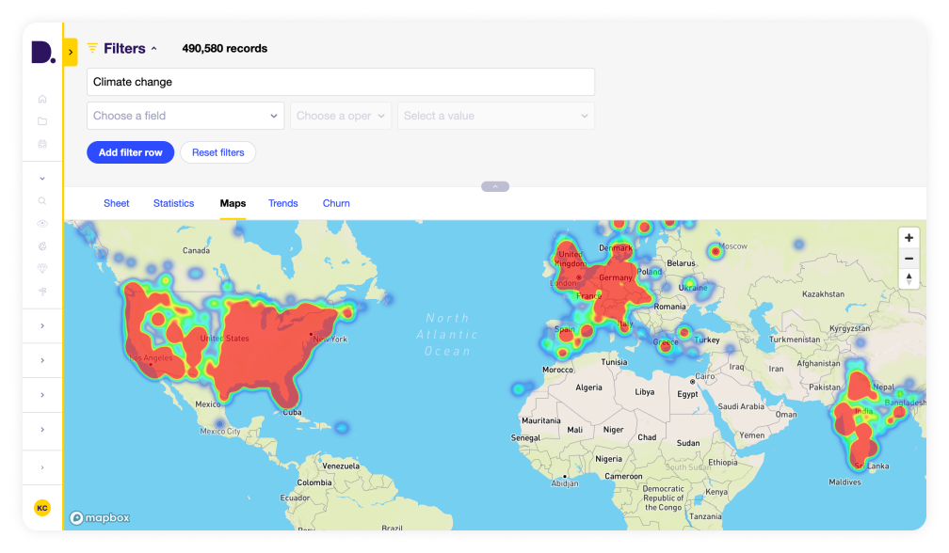Zoom out the map with minus button
This screenshot has height=553, width=949.
coord(909,258)
